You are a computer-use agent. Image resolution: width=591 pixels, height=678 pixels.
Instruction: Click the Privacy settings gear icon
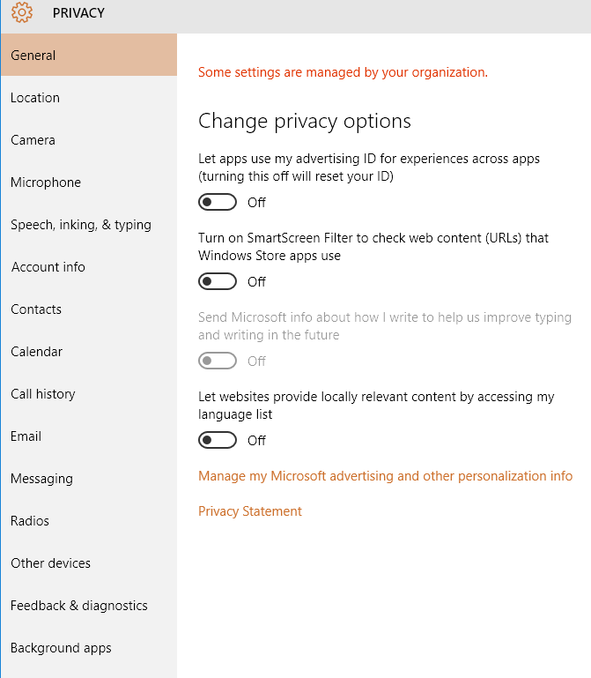tap(22, 12)
